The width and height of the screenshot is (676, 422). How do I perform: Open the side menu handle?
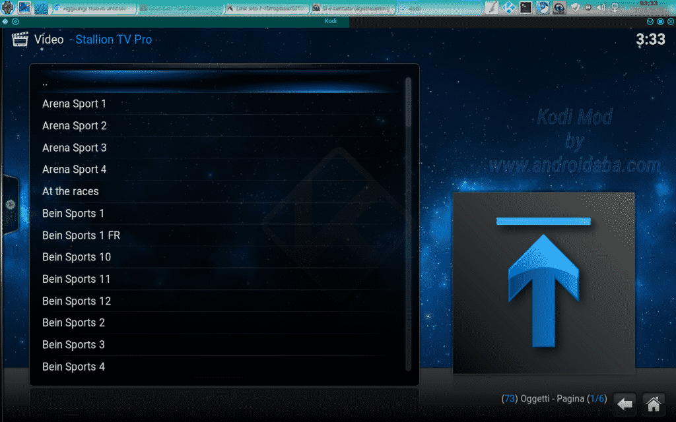pos(11,204)
